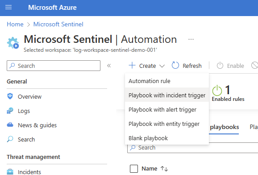258x175 pixels.
Task: Click the circular Refresh arrow icon
Action: coord(175,65)
